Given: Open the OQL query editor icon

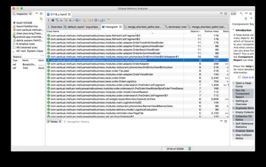Looking at the screenshot, I should (x=61, y=20).
